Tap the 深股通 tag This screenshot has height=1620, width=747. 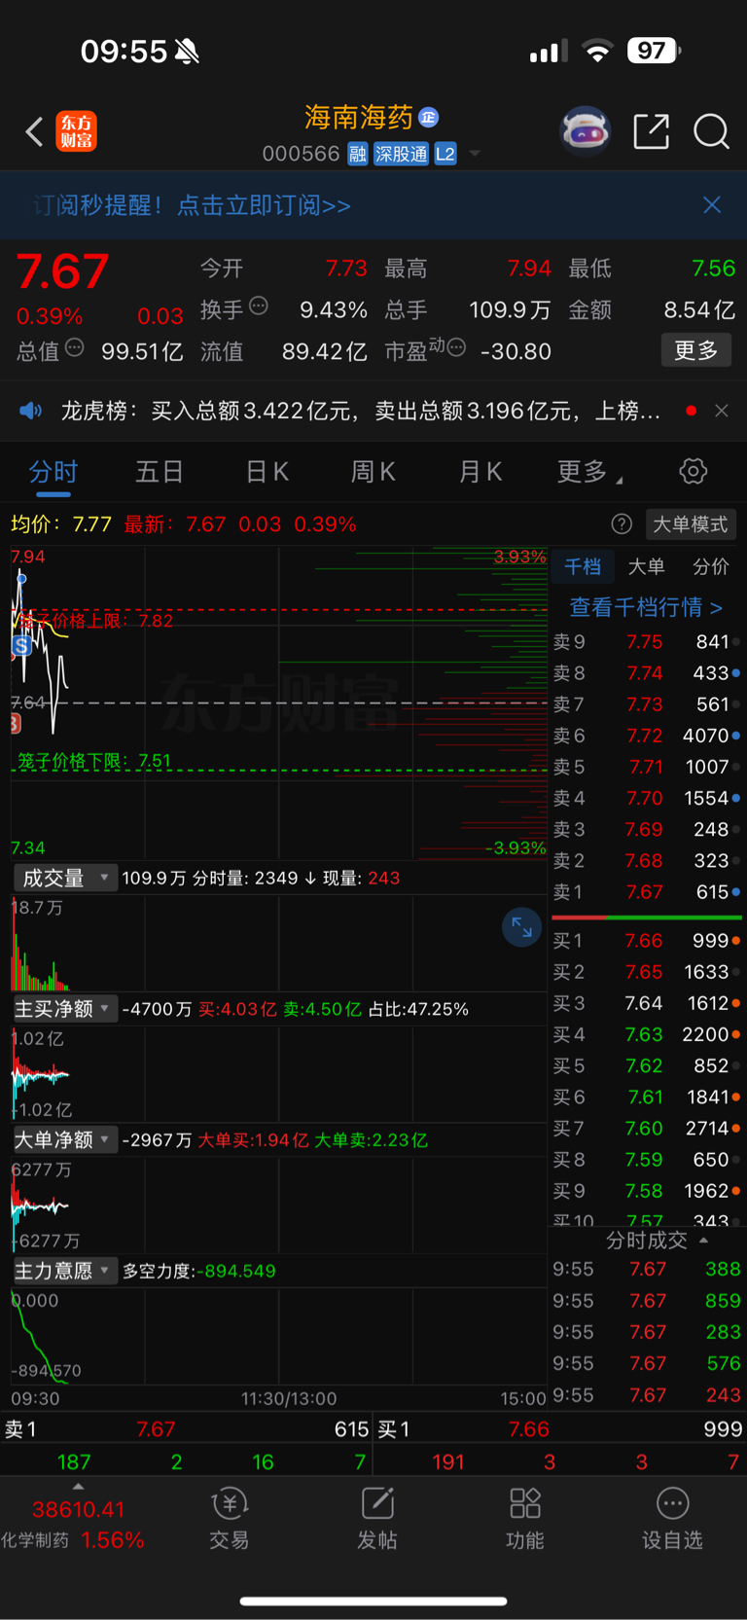tap(402, 154)
